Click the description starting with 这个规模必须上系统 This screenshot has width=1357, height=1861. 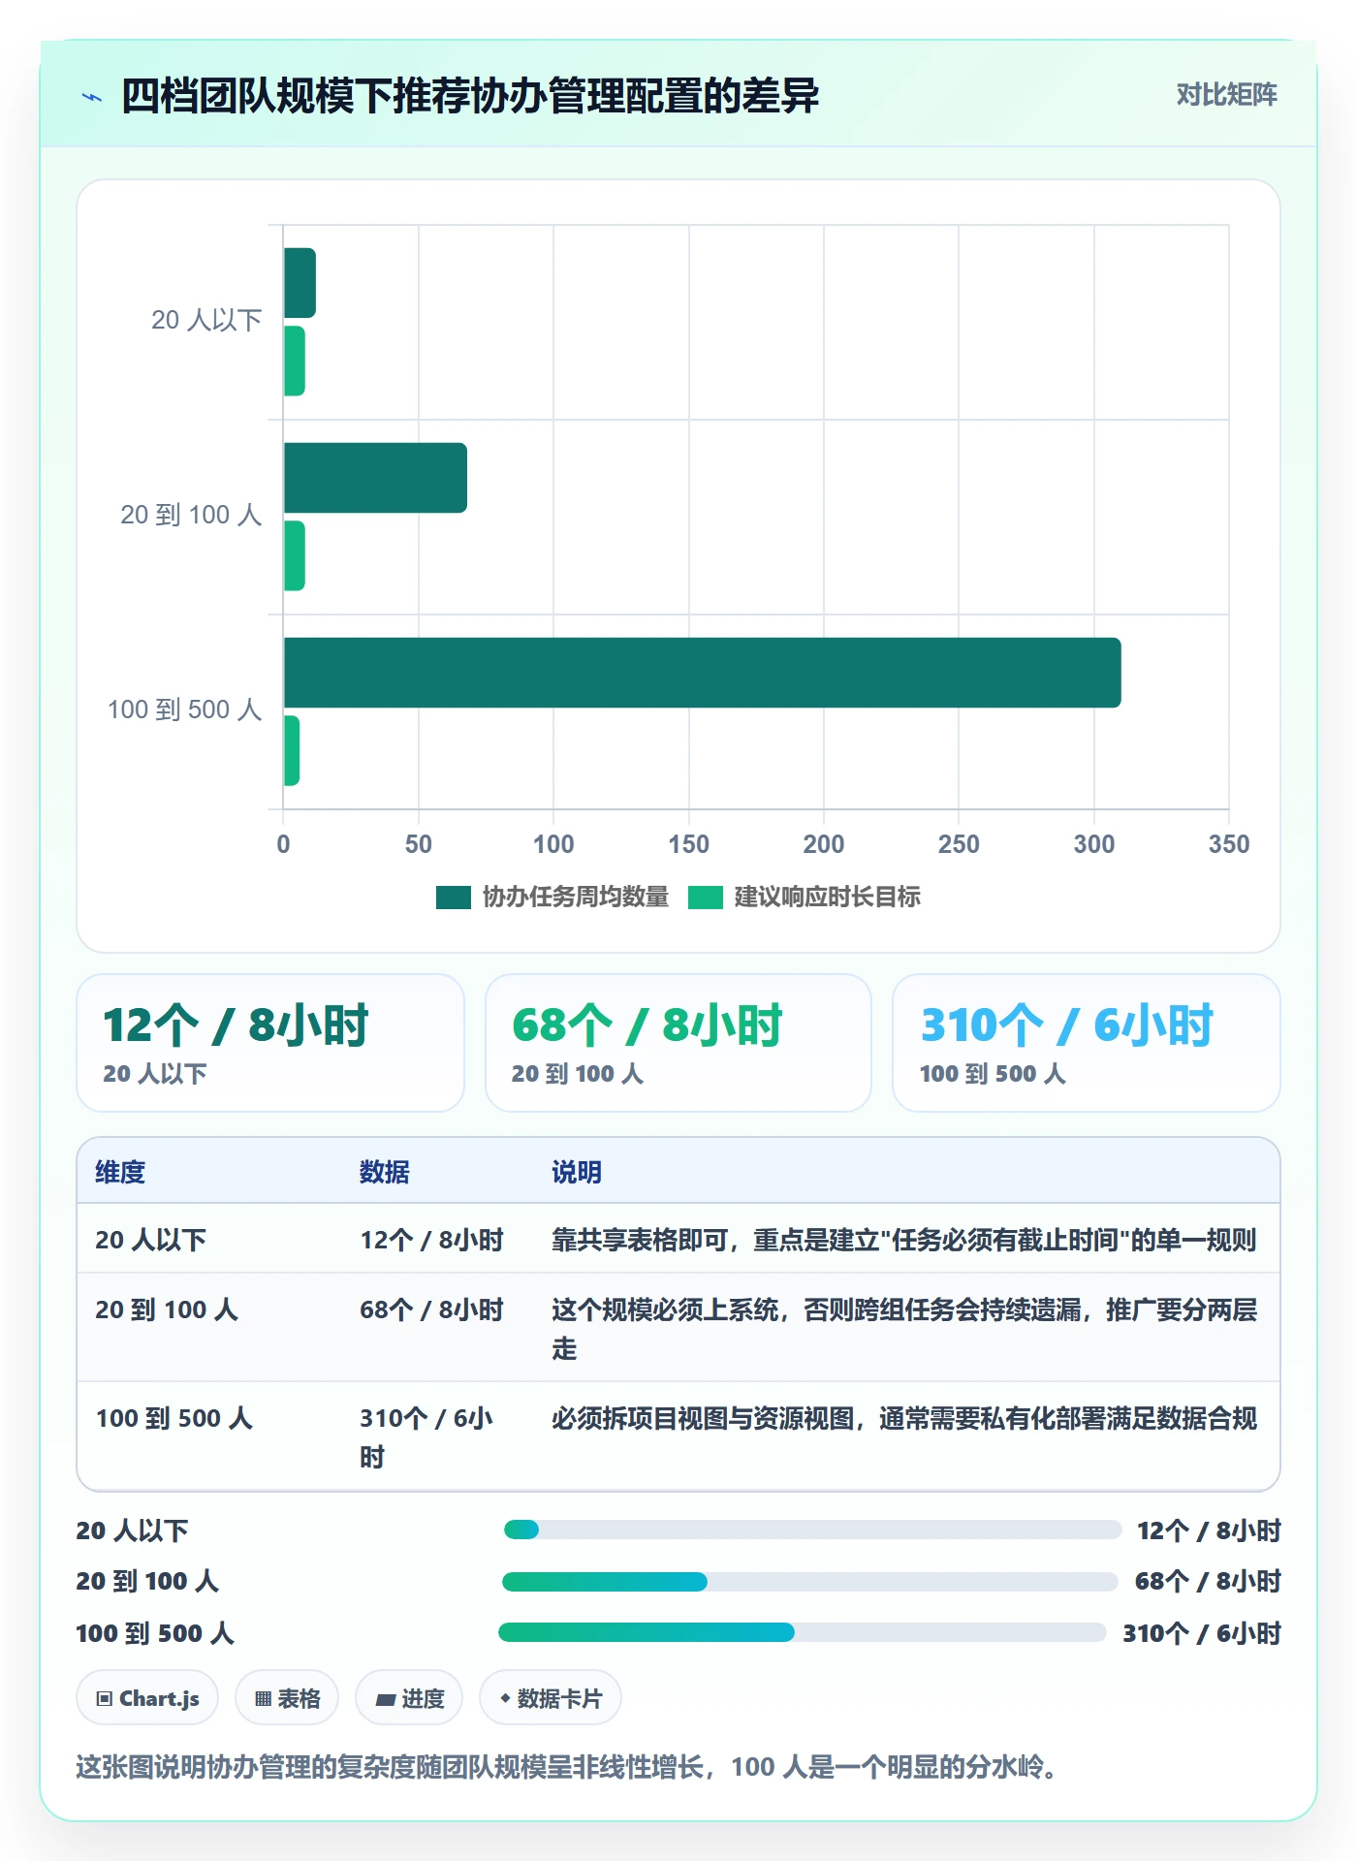[904, 1329]
